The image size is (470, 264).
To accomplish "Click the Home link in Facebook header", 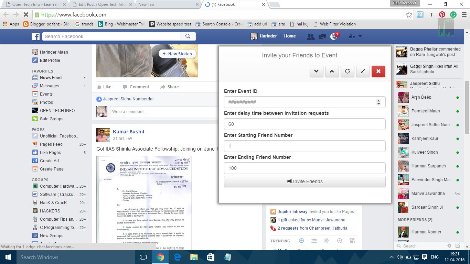I will pos(290,36).
